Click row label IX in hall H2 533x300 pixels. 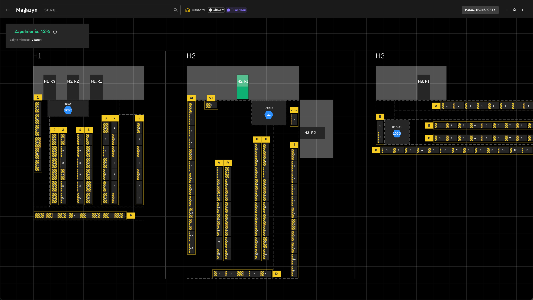click(277, 274)
